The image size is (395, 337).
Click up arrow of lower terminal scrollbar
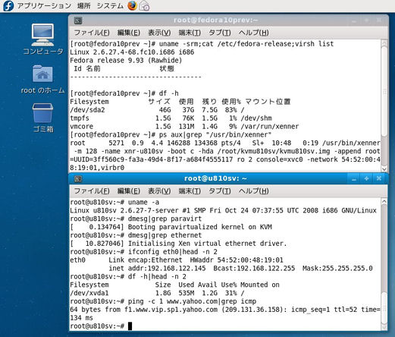coord(384,202)
